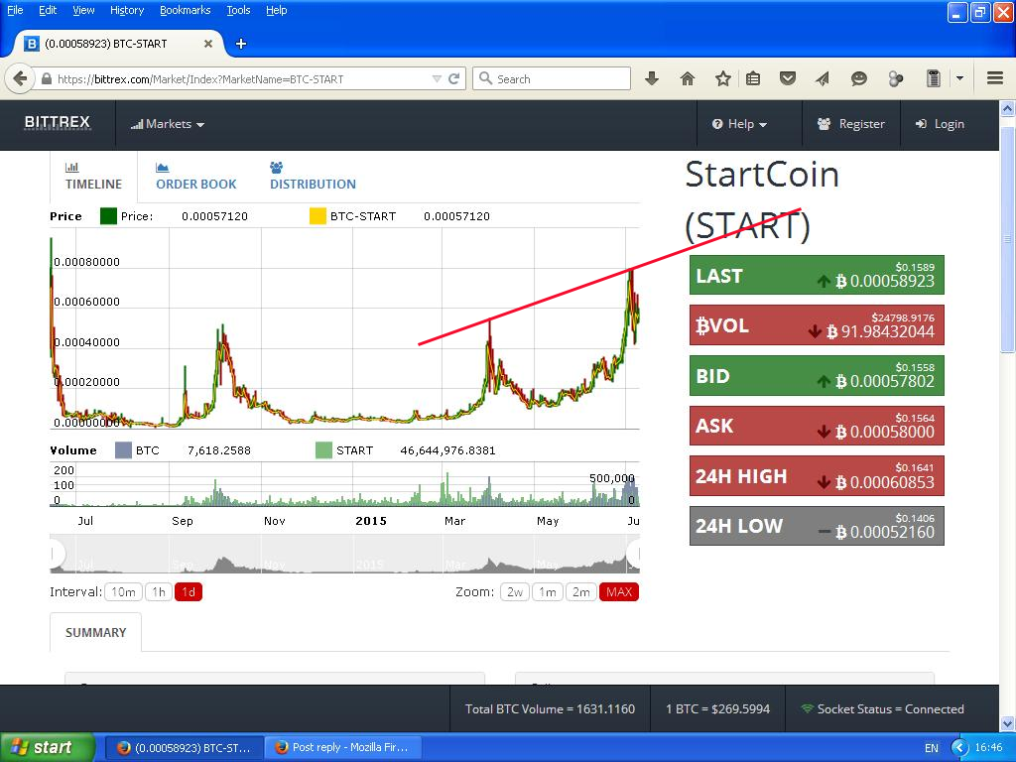Click the taskbar tray expand arrow
The width and height of the screenshot is (1016, 762).
959,748
